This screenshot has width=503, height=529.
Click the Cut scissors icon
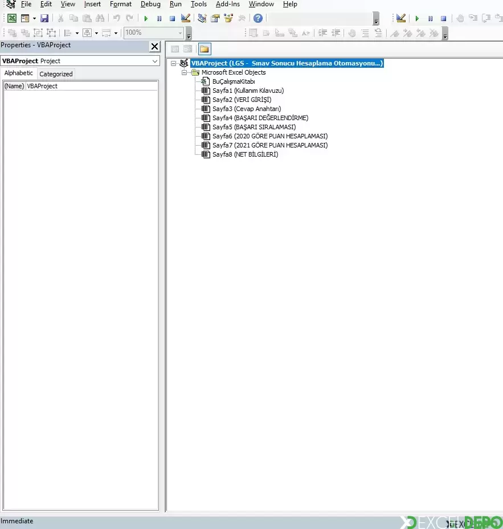coord(60,18)
